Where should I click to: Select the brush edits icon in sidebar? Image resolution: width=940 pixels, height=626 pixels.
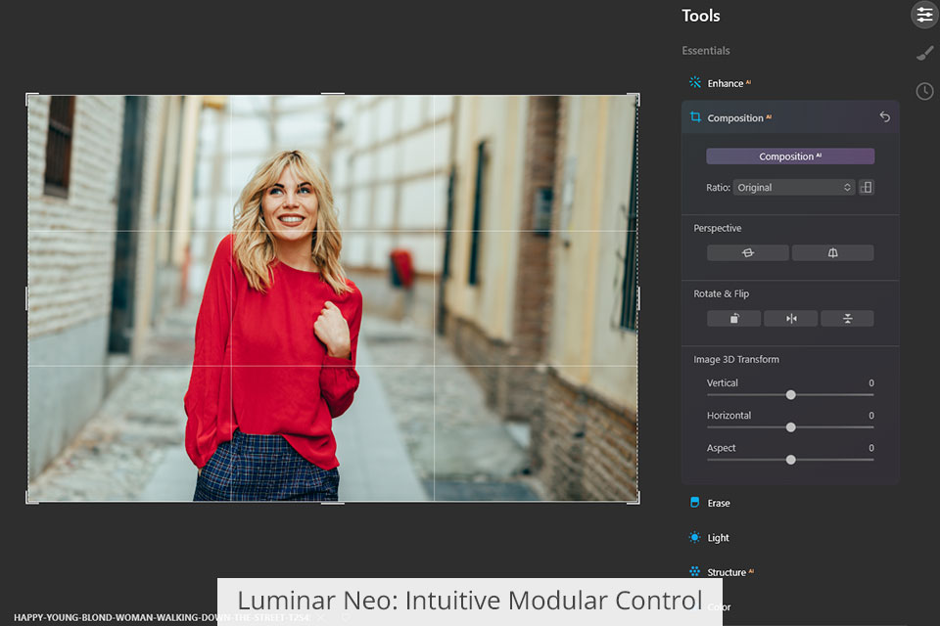(925, 54)
